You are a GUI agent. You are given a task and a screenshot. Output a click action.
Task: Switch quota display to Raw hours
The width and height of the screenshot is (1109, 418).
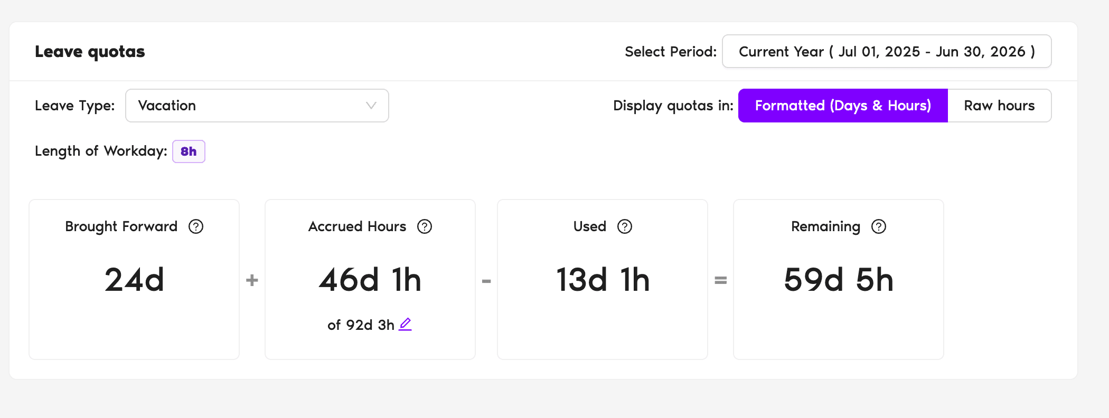[x=999, y=106]
